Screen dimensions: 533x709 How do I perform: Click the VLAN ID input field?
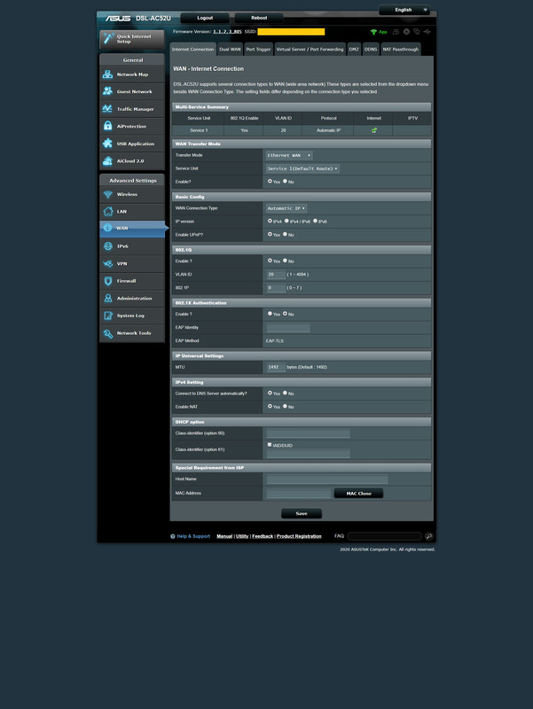tap(276, 275)
